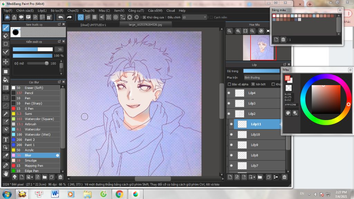
Task: Toggle Xén bớt checkbox
Action: coord(253,84)
